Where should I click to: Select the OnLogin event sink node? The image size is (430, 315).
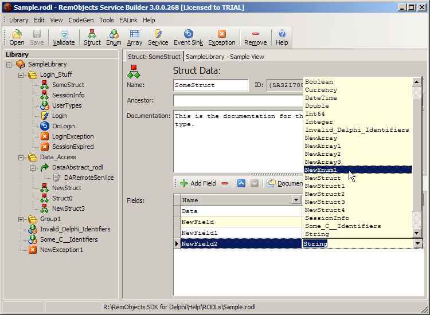click(x=63, y=126)
